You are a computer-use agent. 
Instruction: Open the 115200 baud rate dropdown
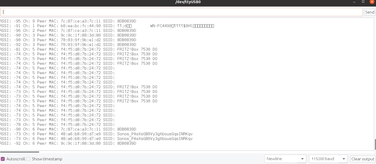pyautogui.click(x=328, y=159)
